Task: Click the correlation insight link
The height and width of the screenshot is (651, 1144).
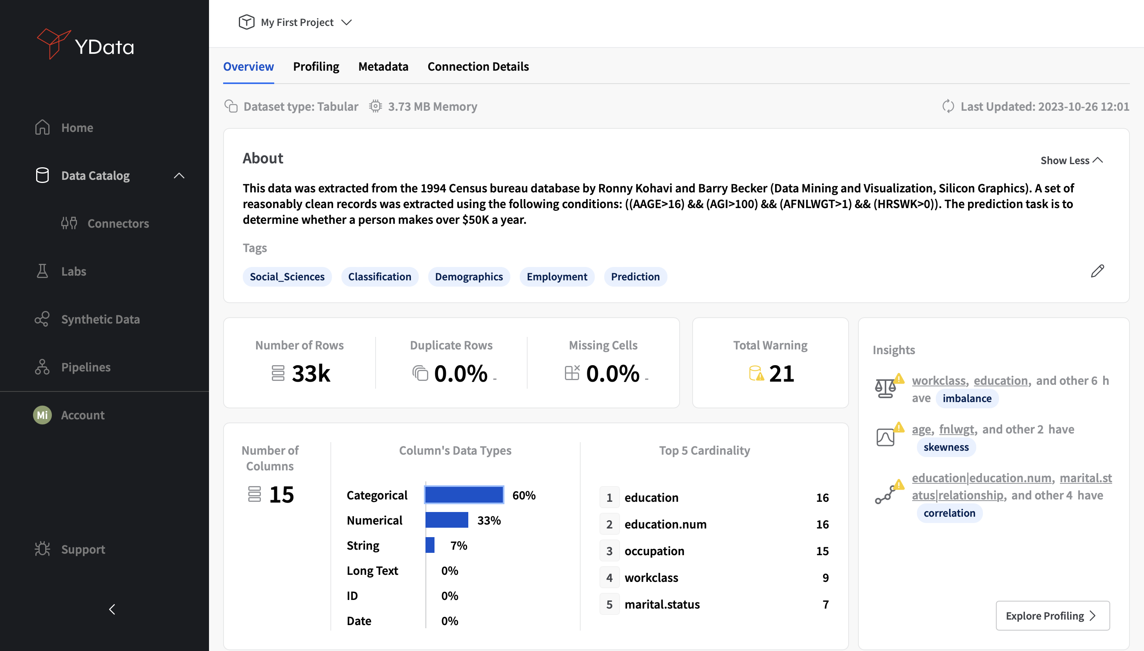Action: point(949,512)
